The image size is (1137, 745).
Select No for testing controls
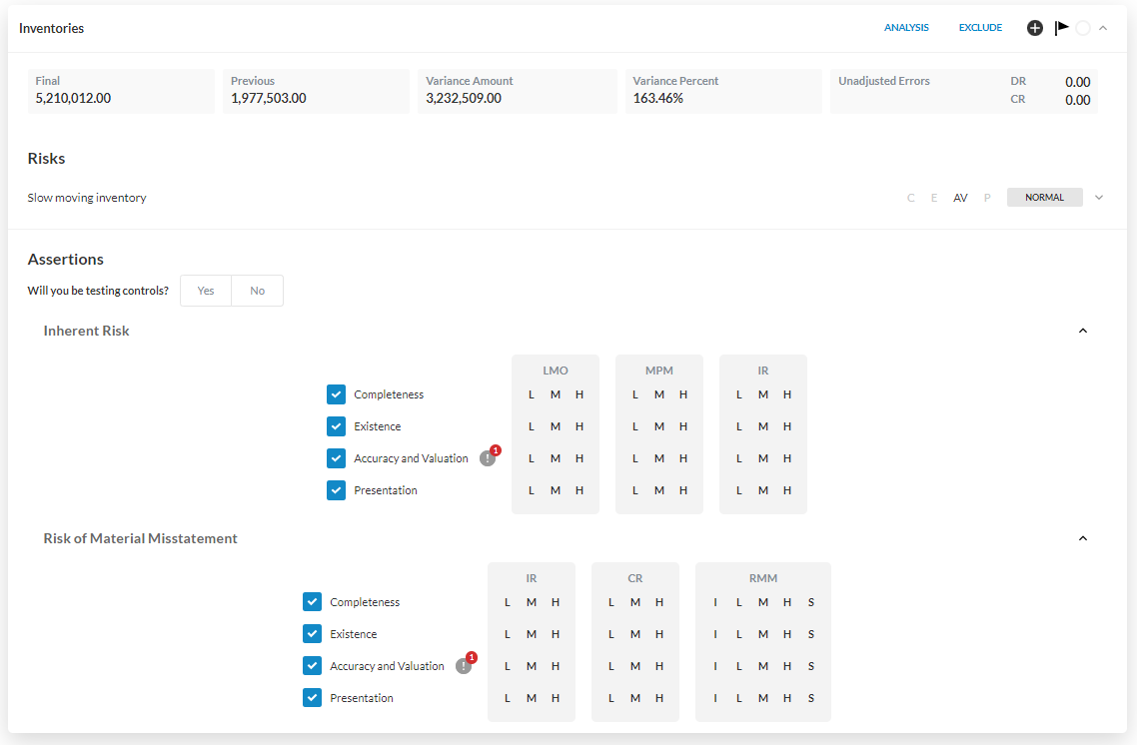pos(258,291)
